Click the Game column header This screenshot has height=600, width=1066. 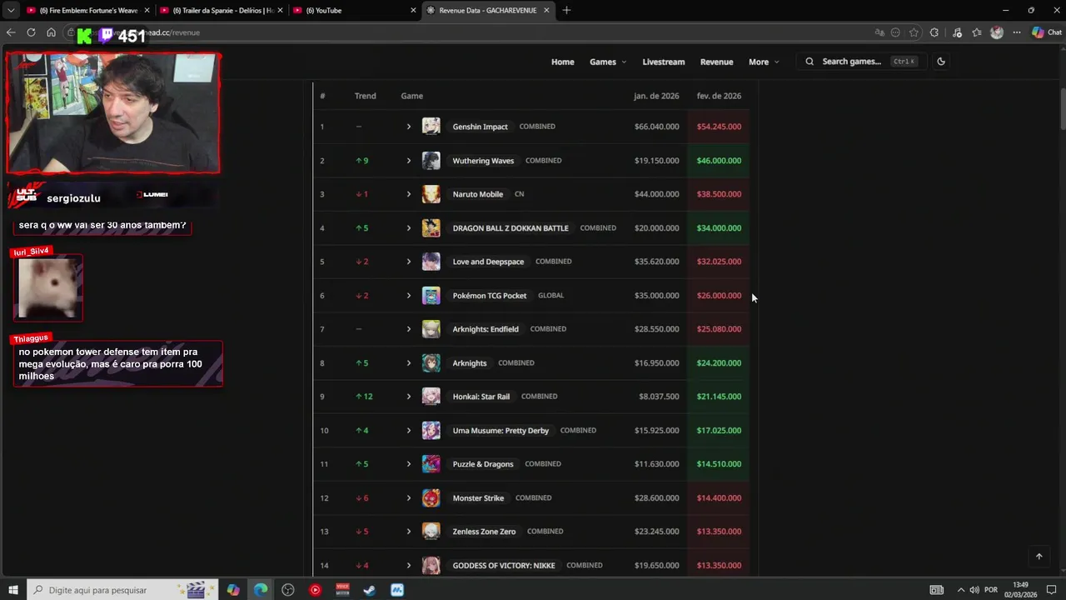411,96
